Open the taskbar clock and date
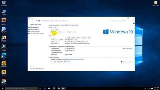160x90 pixels. coord(156,88)
